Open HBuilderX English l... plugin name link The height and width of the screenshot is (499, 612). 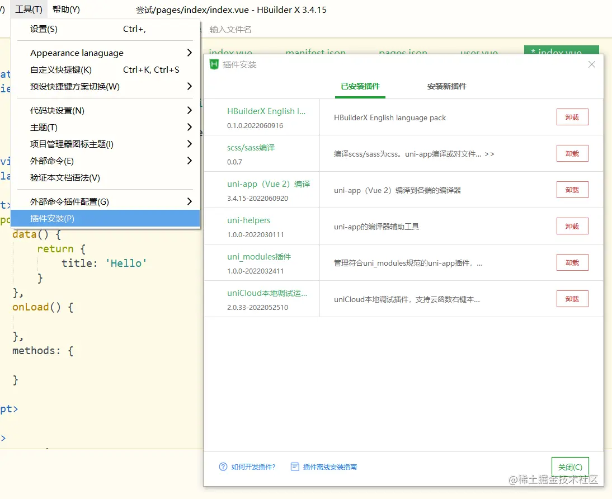coord(266,111)
